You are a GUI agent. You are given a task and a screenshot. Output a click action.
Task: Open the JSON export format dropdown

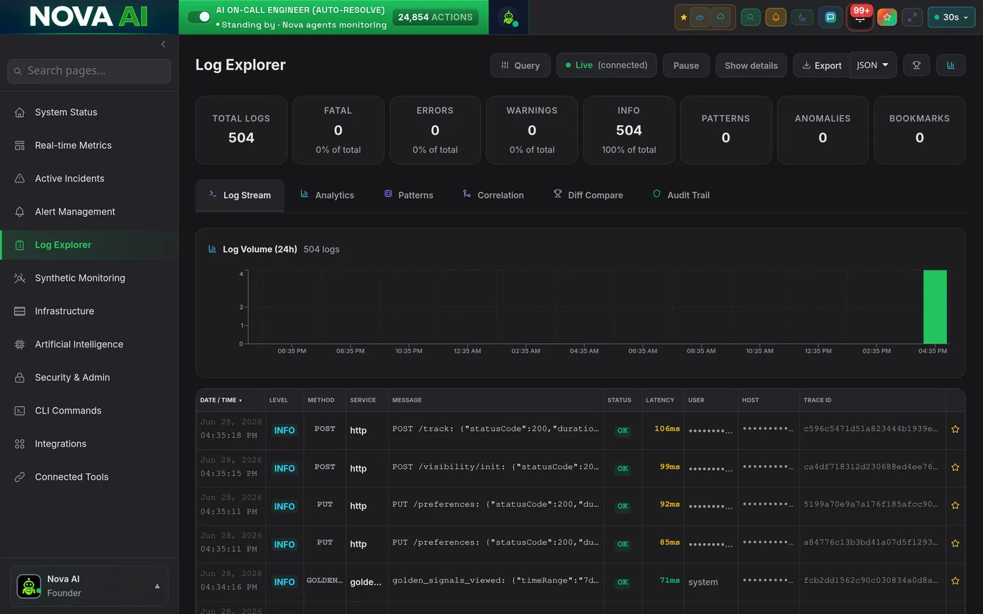(873, 65)
